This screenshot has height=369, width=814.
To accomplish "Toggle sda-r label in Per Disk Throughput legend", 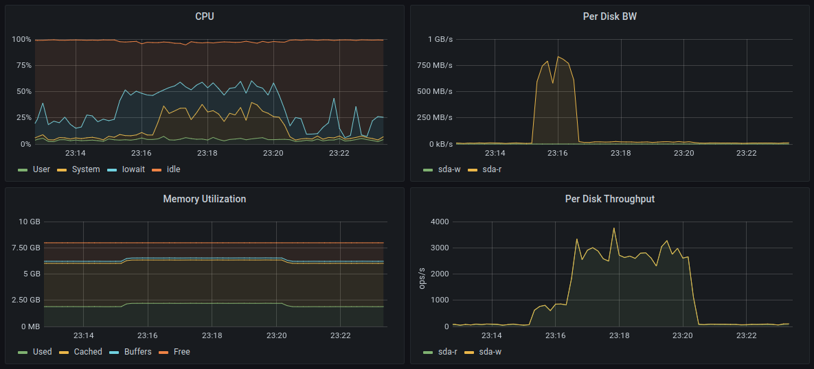I will coord(448,352).
